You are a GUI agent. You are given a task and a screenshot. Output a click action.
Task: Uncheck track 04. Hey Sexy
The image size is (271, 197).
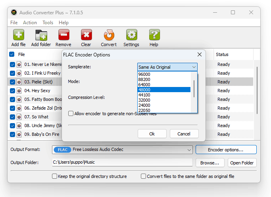coord(12,91)
